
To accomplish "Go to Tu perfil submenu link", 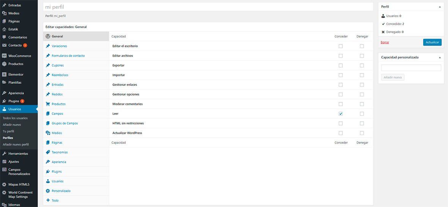I will click(8, 131).
